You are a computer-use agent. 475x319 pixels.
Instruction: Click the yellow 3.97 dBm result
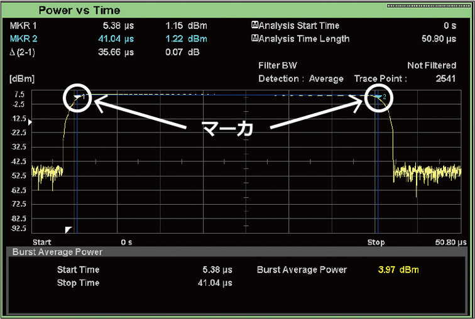tap(398, 269)
